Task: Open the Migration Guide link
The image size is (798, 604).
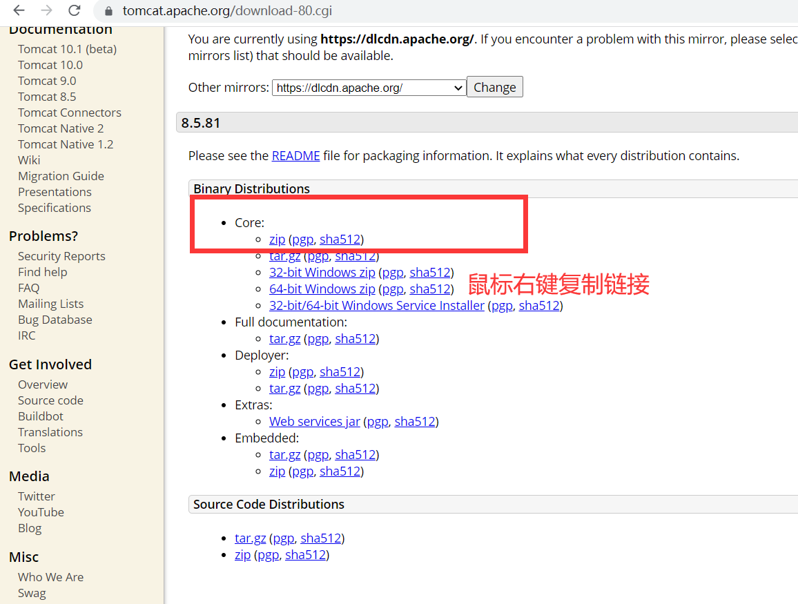Action: (61, 176)
